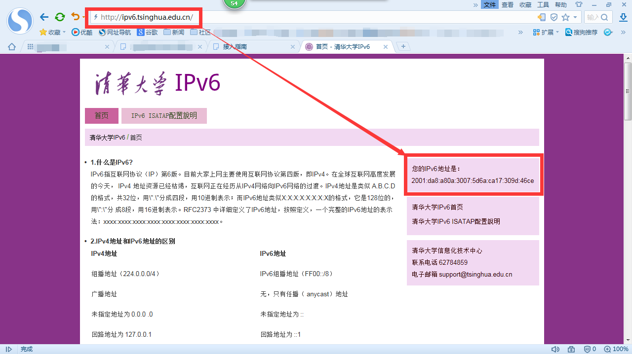Click the blue globe extension icon
Image resolution: width=632 pixels, height=354 pixels.
(608, 32)
